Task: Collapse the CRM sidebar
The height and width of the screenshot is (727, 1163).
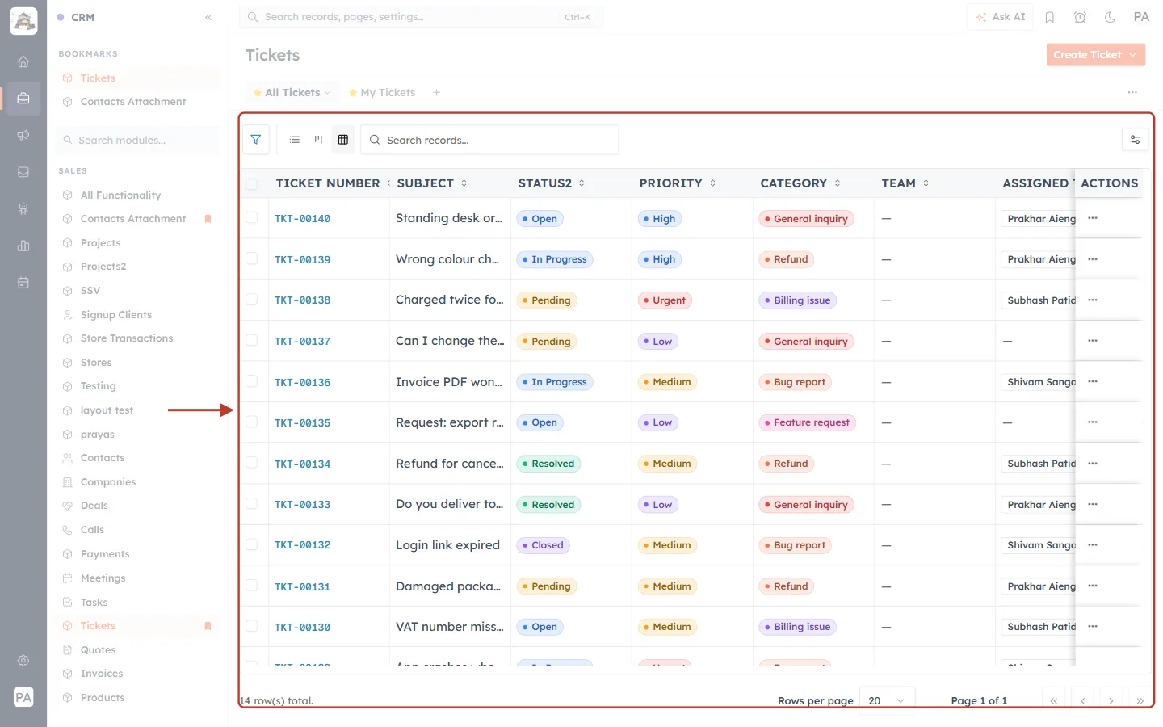Action: [208, 17]
